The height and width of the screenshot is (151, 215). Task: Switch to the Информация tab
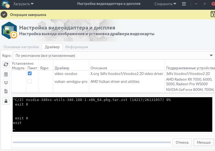[76, 47]
